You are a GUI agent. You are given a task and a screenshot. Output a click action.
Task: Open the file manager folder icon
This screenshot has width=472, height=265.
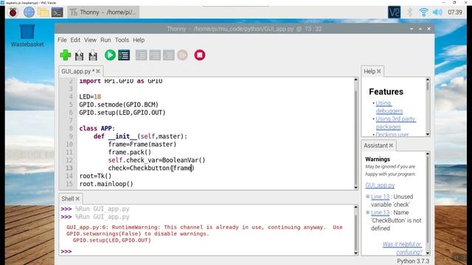coord(43,13)
